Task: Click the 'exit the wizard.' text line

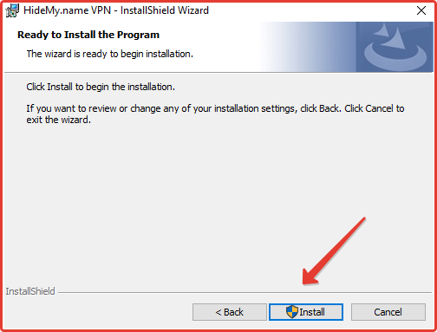Action: click(x=59, y=120)
